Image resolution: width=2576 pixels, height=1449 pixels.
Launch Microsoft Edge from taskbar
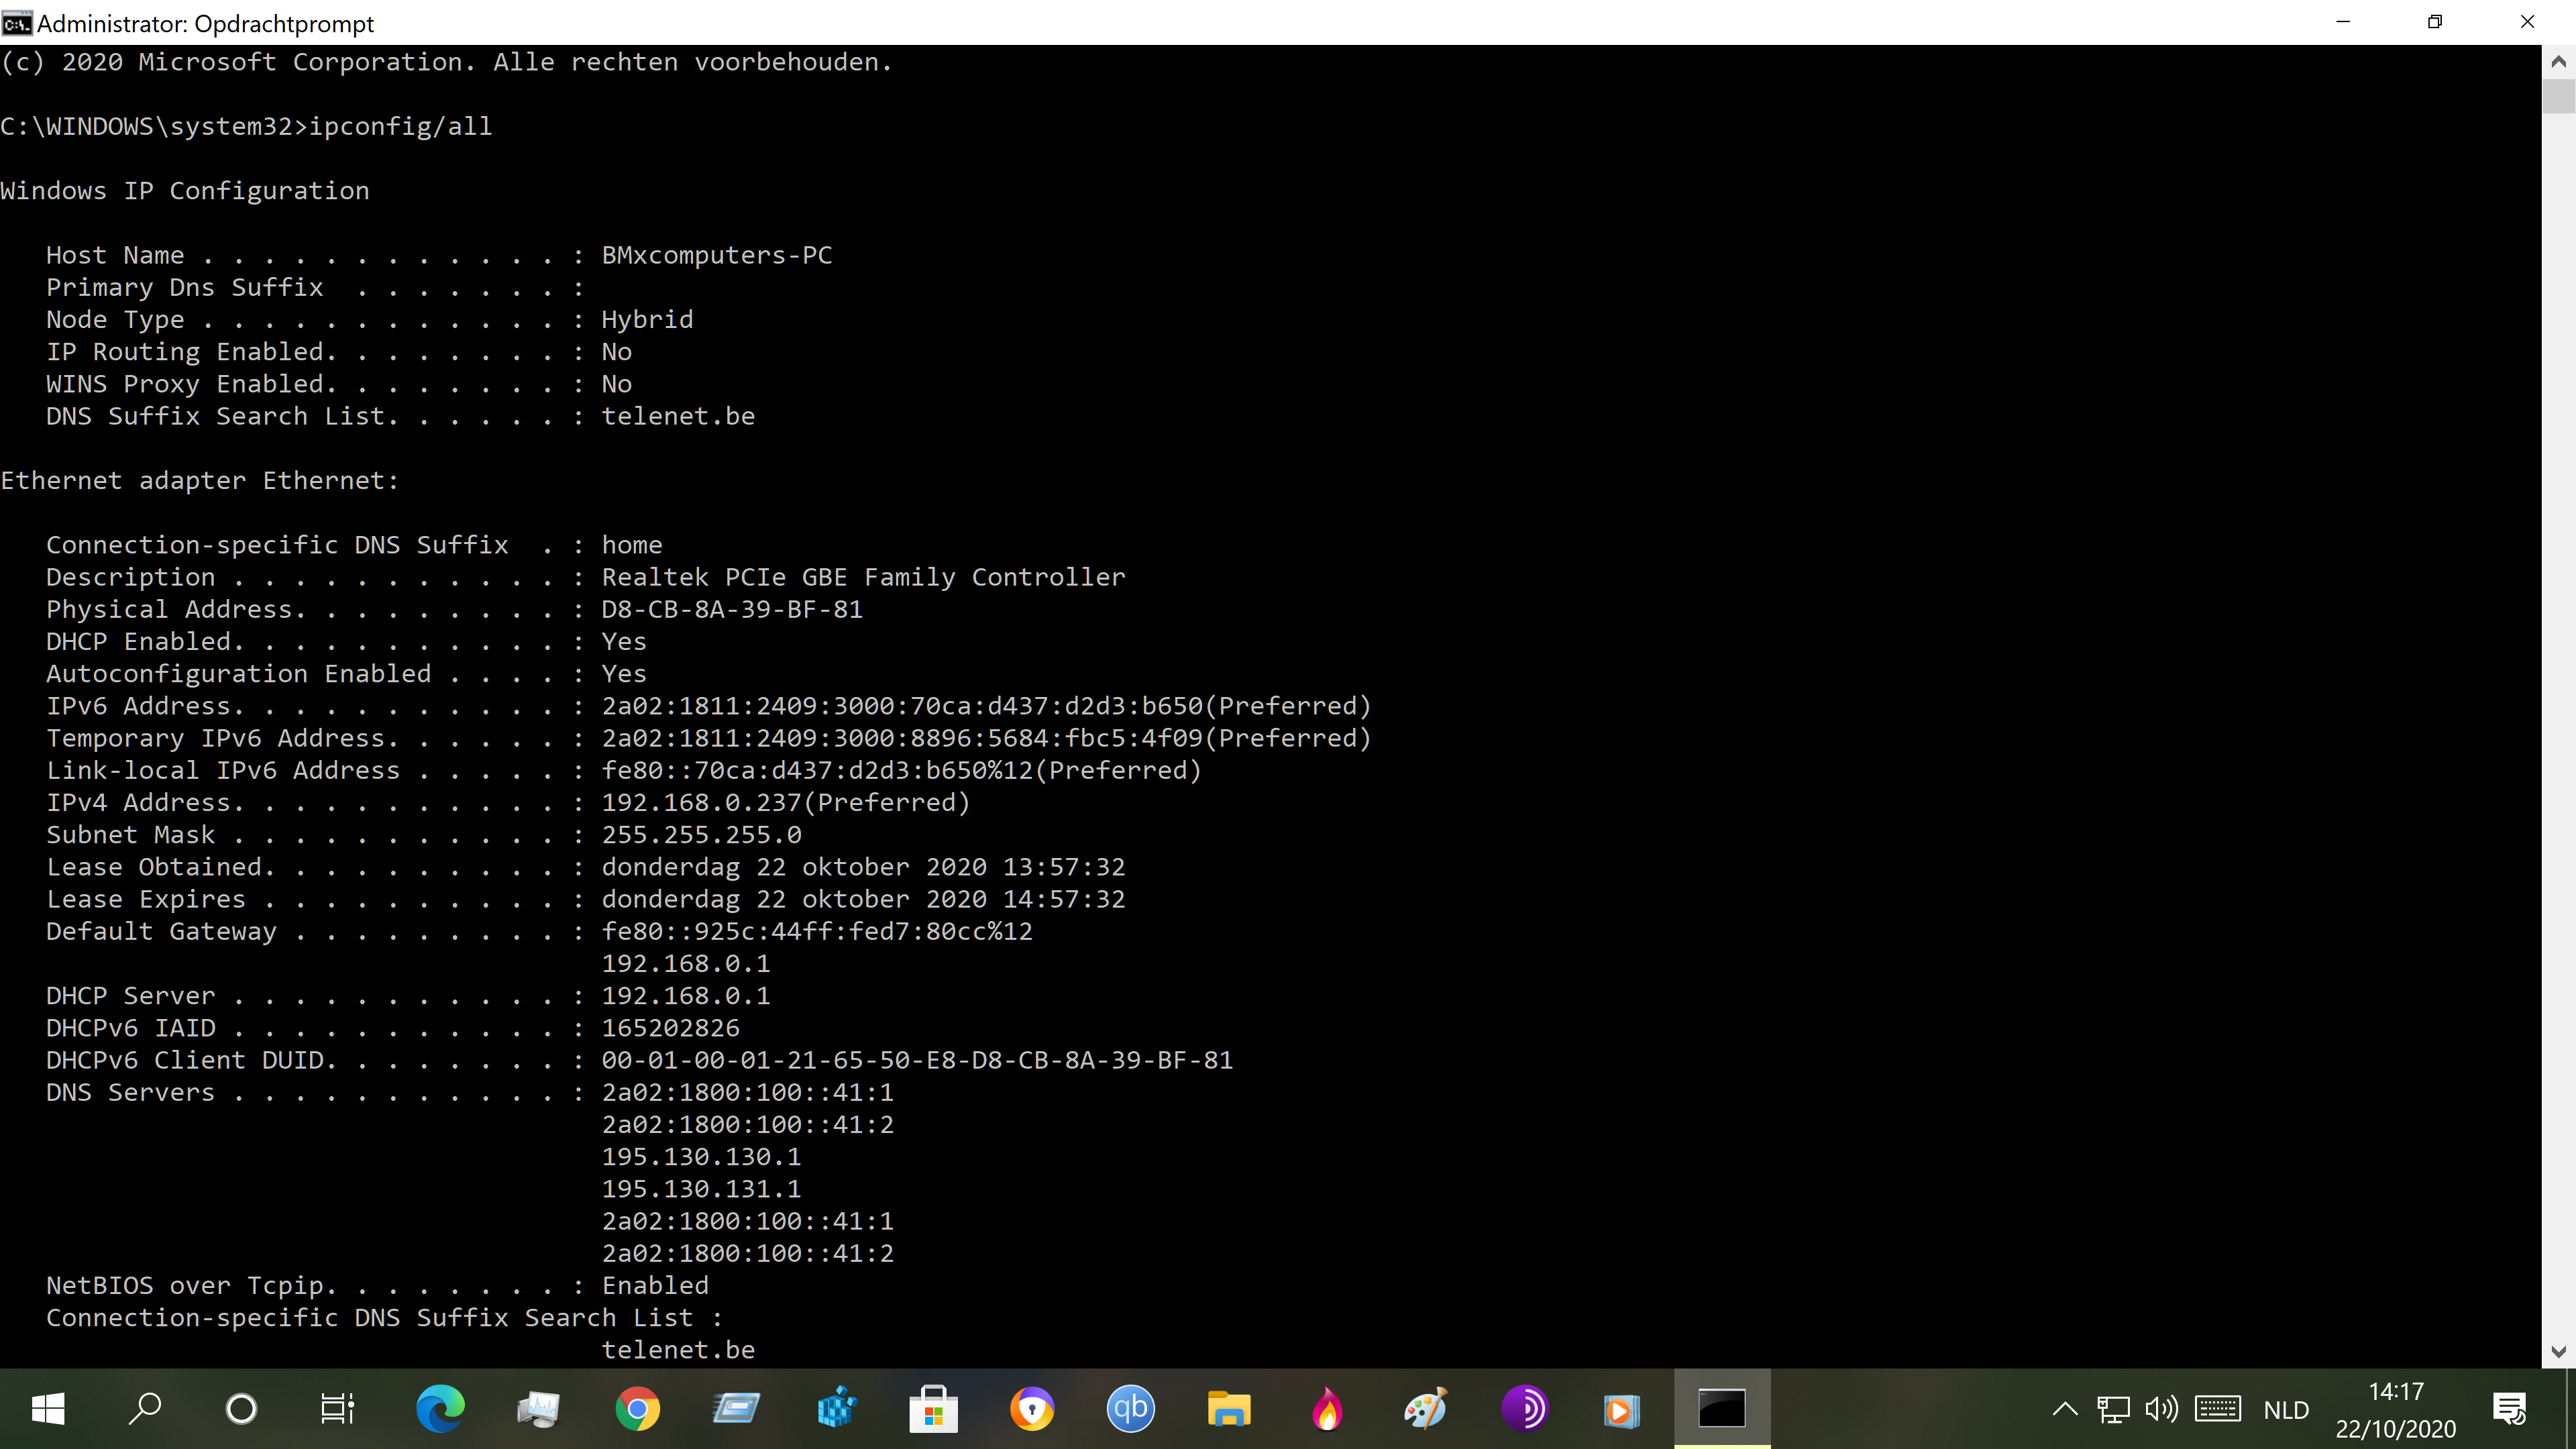(440, 1409)
